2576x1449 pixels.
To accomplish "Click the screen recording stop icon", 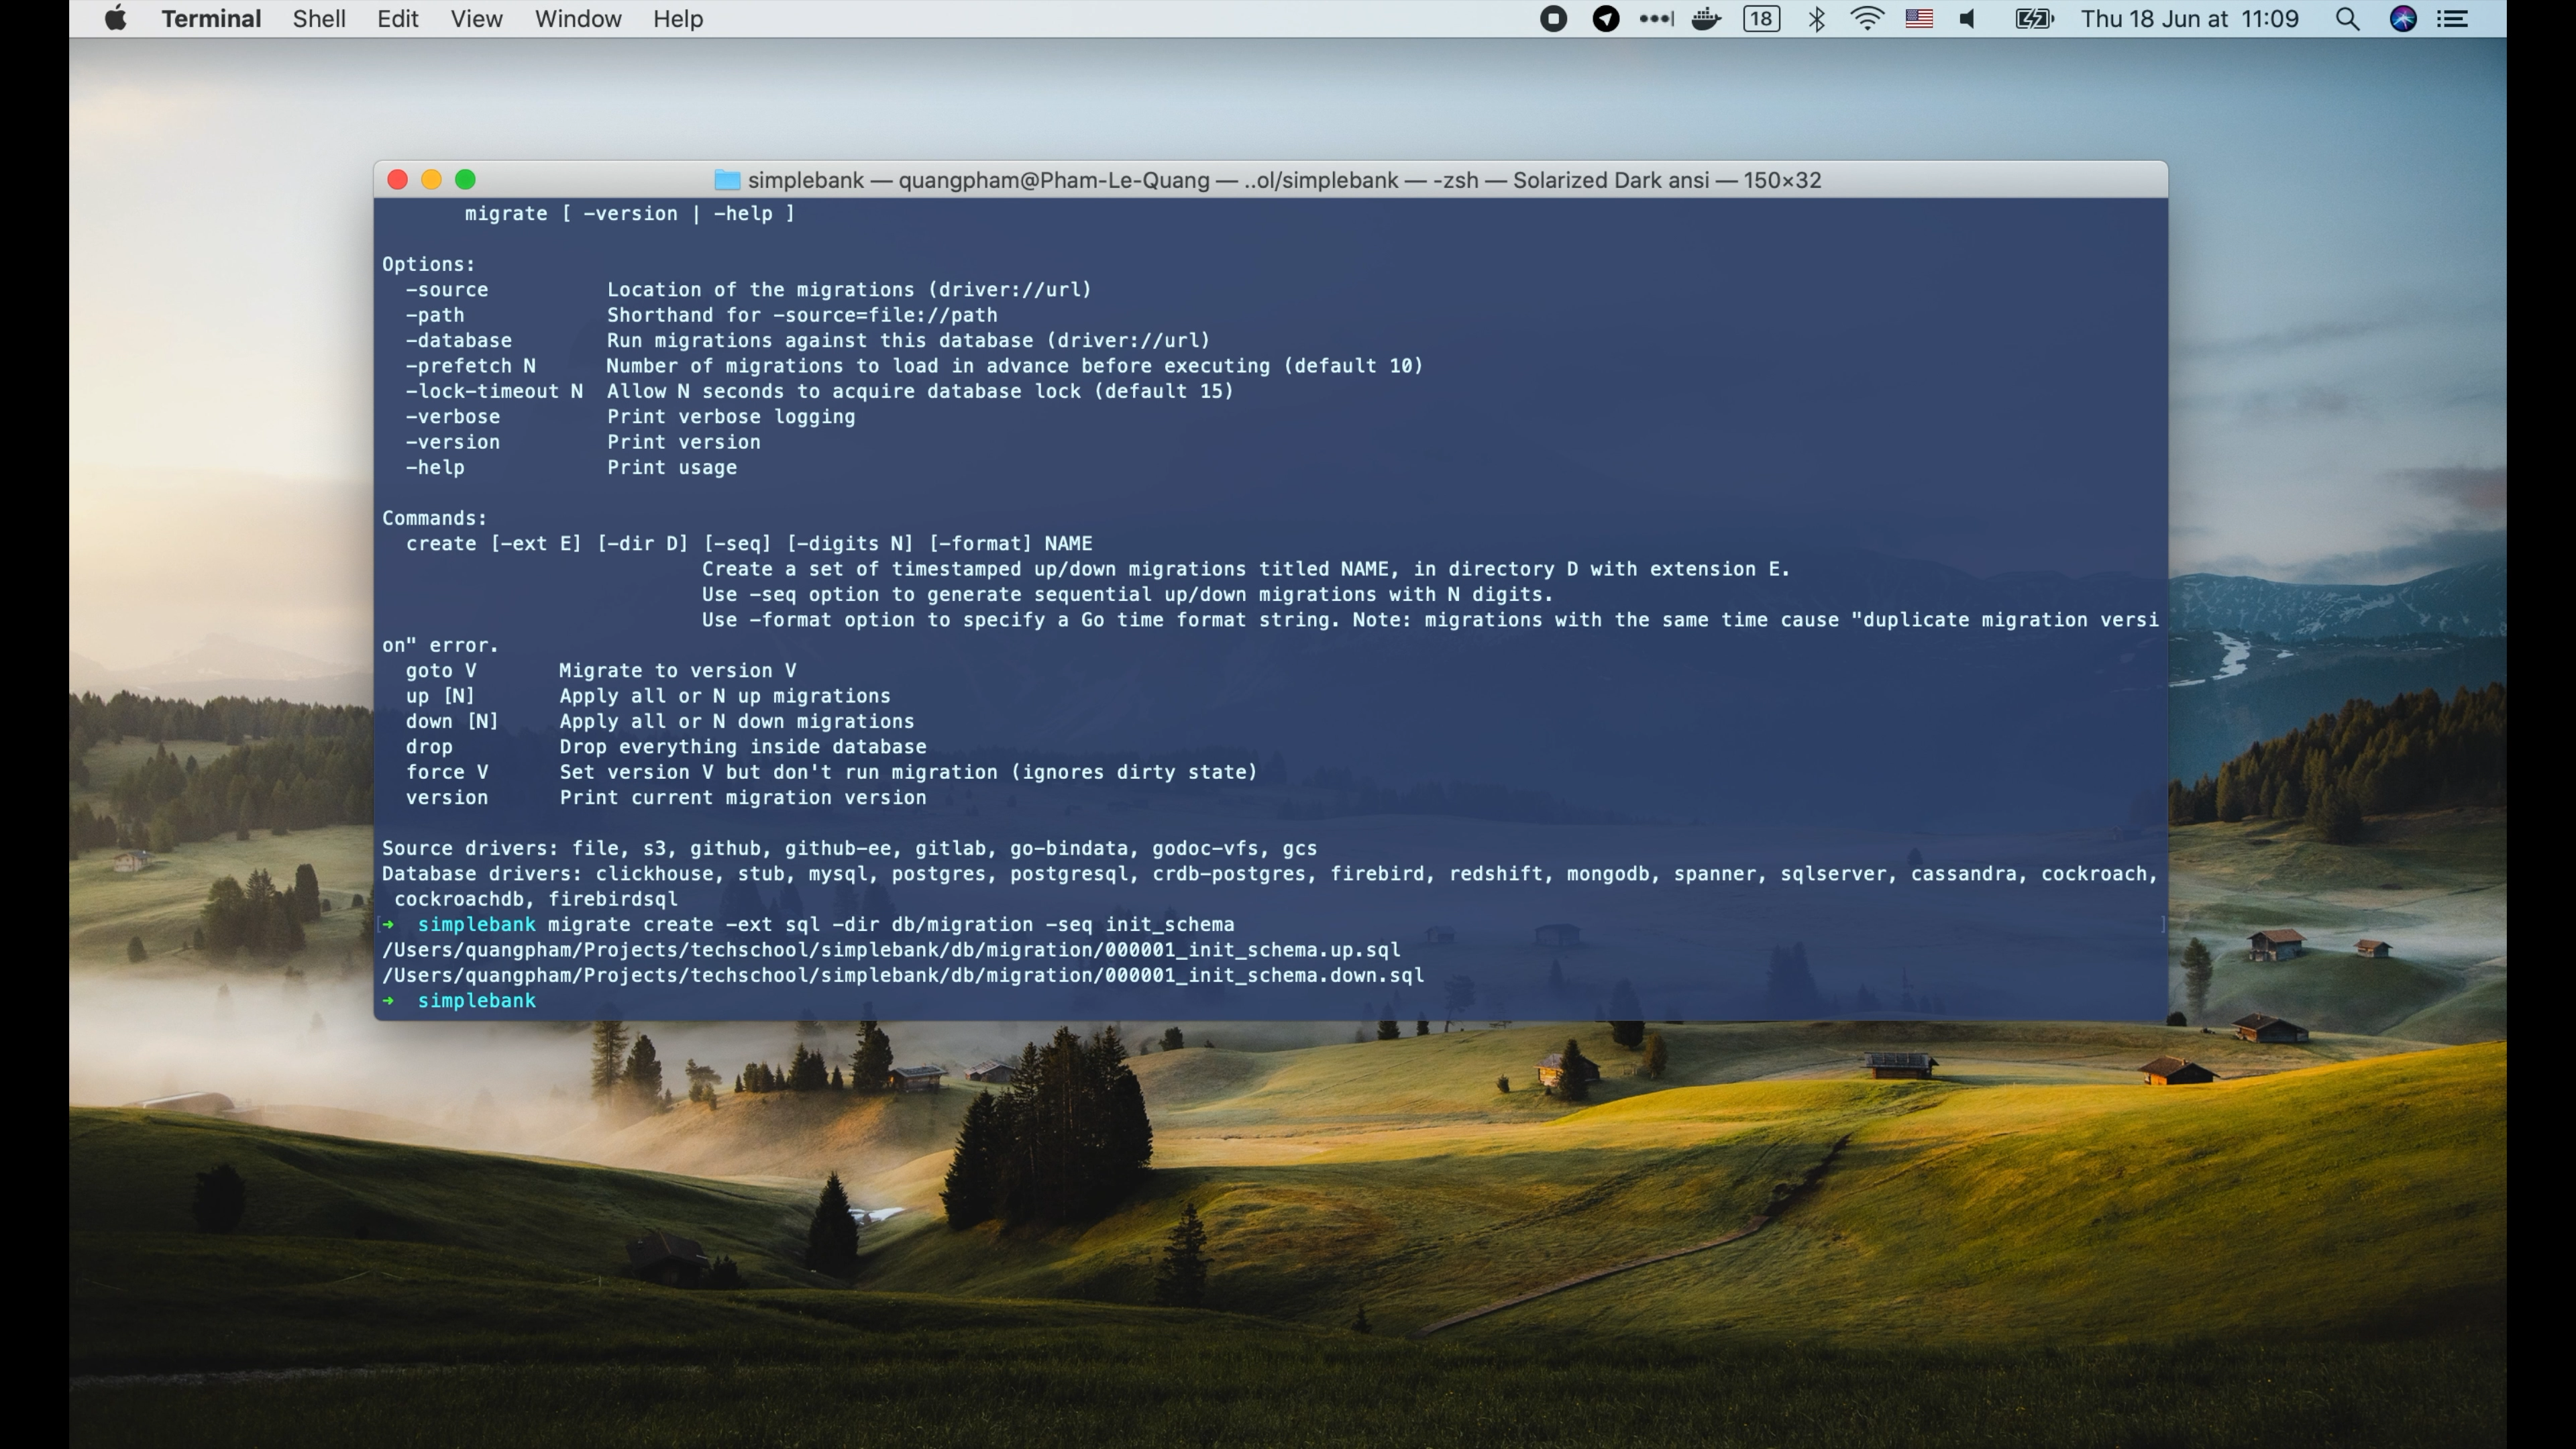I will [x=1553, y=19].
